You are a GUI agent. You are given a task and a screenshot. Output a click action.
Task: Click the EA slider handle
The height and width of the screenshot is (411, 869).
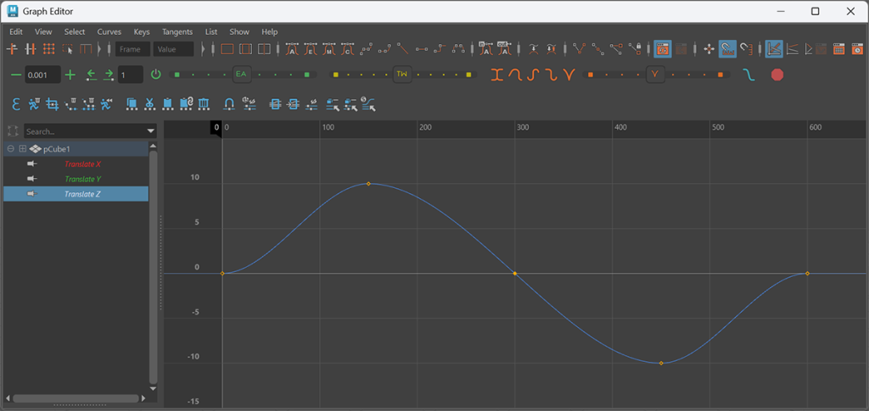(241, 75)
